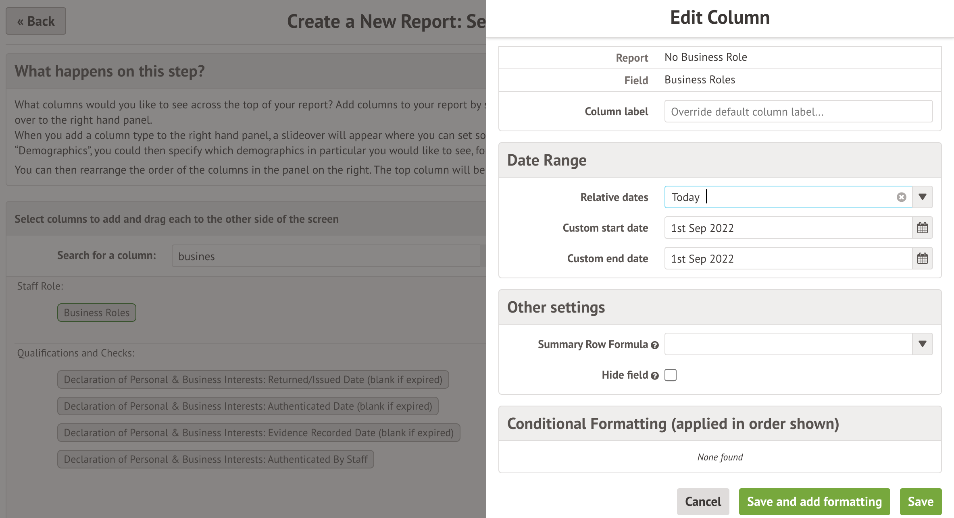Image resolution: width=954 pixels, height=518 pixels.
Task: Select Returned/Issued Date column chip
Action: point(253,379)
